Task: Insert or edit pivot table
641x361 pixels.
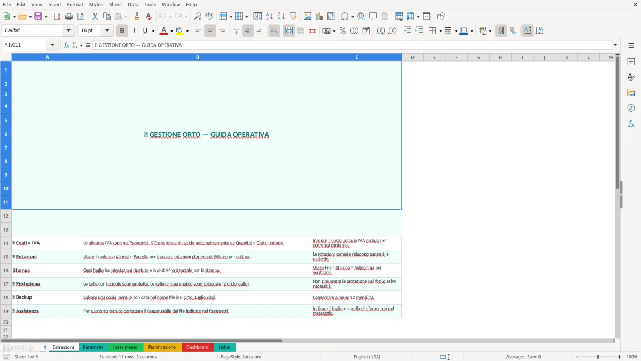Action: (x=331, y=17)
